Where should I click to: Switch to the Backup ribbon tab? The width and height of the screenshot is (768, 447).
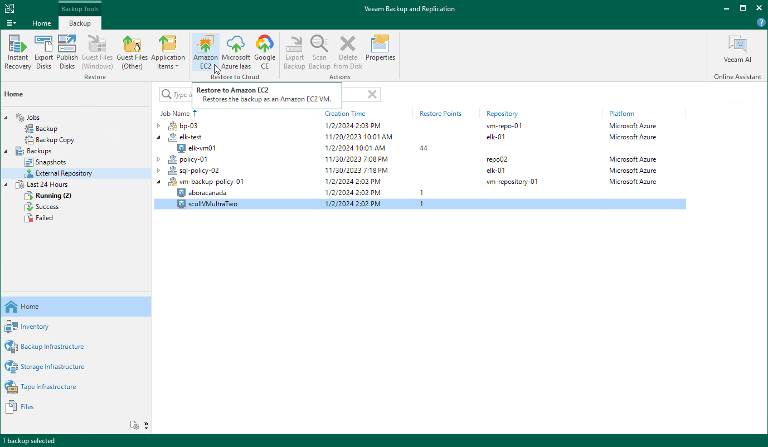click(x=80, y=23)
